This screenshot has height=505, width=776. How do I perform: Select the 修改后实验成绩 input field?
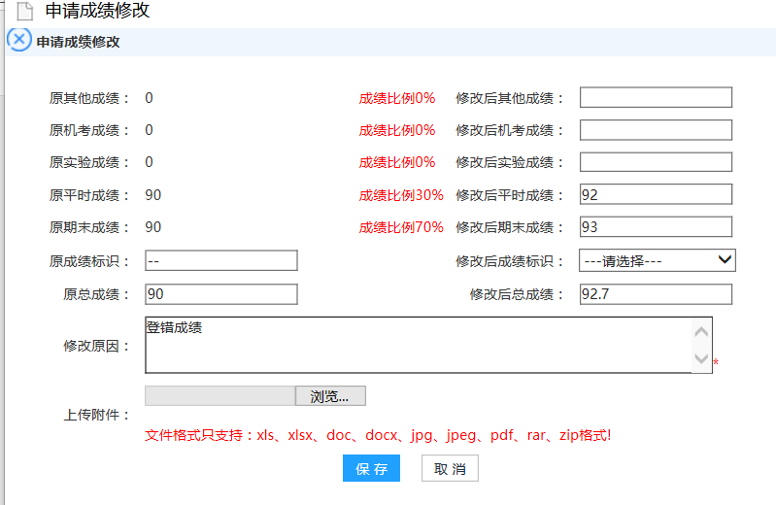click(656, 162)
